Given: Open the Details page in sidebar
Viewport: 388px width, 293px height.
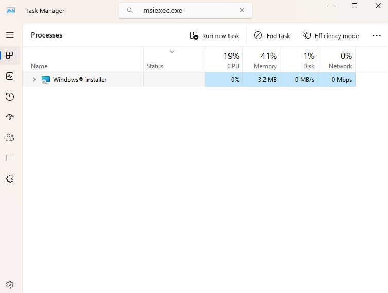Looking at the screenshot, I should 10,158.
